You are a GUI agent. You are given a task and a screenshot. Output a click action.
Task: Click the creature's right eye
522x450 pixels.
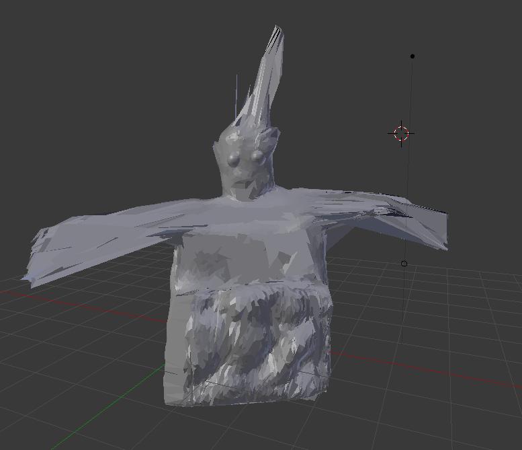257,157
